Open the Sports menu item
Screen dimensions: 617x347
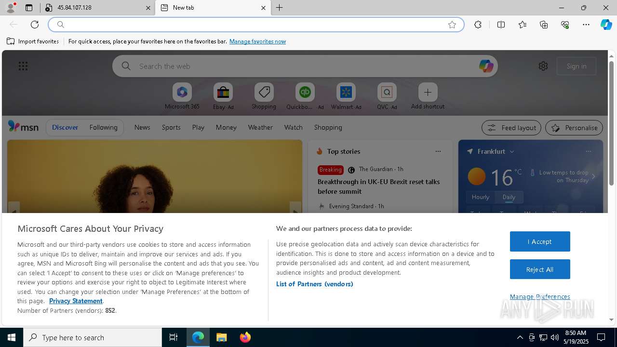[x=171, y=127]
